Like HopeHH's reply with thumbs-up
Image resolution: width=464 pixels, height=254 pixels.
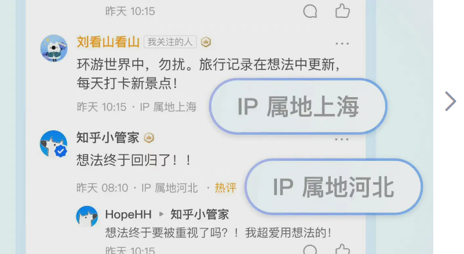coord(343,249)
